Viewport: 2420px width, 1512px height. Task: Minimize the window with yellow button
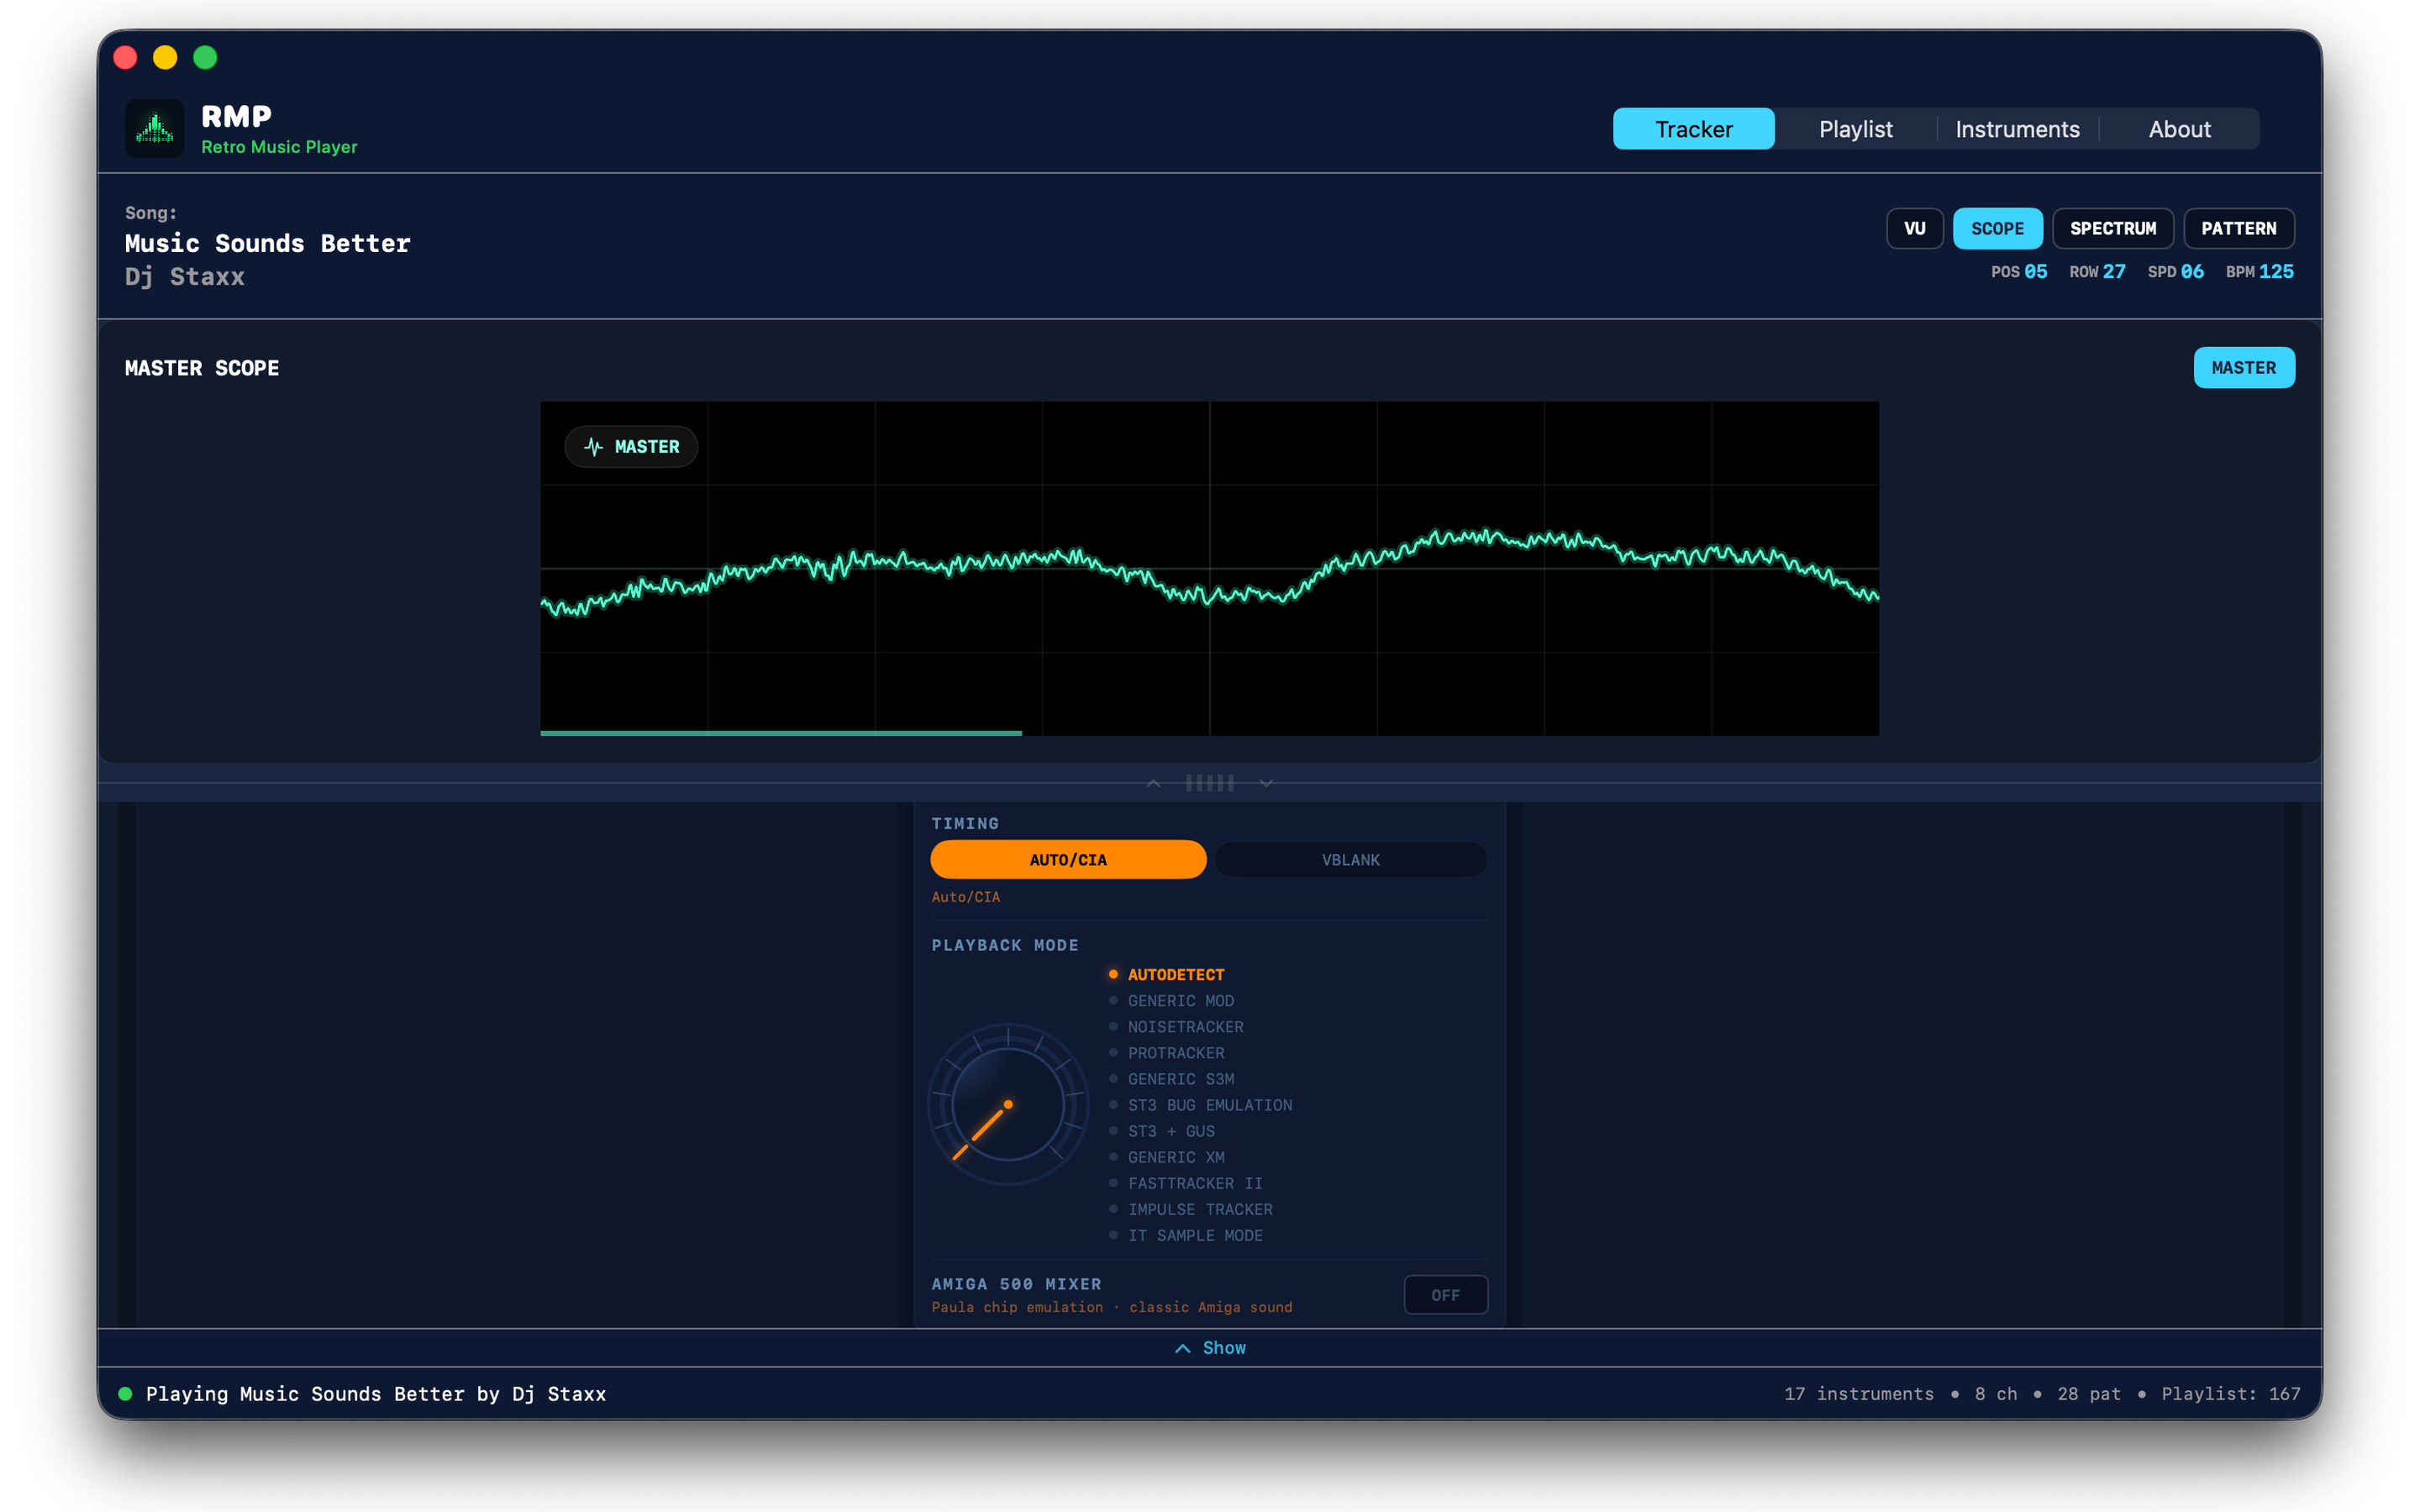point(165,57)
